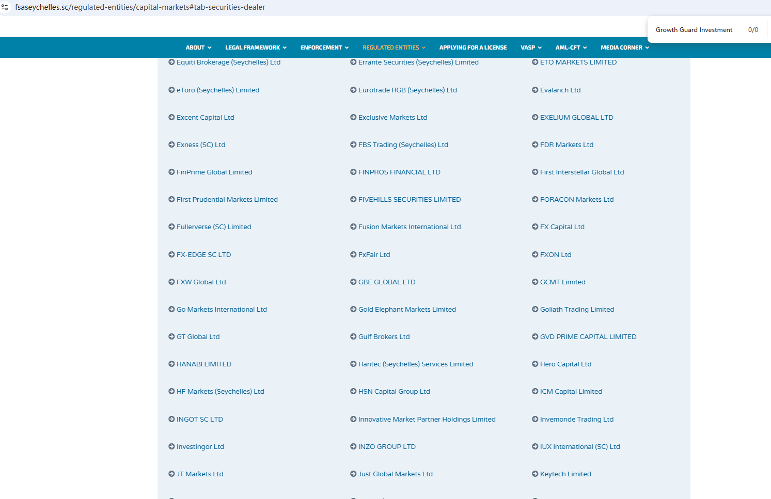Open the ENFORCEMENT dropdown menu
Image resolution: width=771 pixels, height=499 pixels.
[325, 47]
